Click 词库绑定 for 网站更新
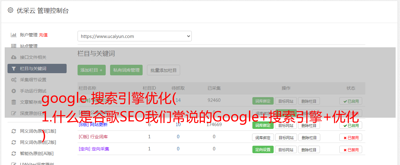 pyautogui.click(x=263, y=125)
